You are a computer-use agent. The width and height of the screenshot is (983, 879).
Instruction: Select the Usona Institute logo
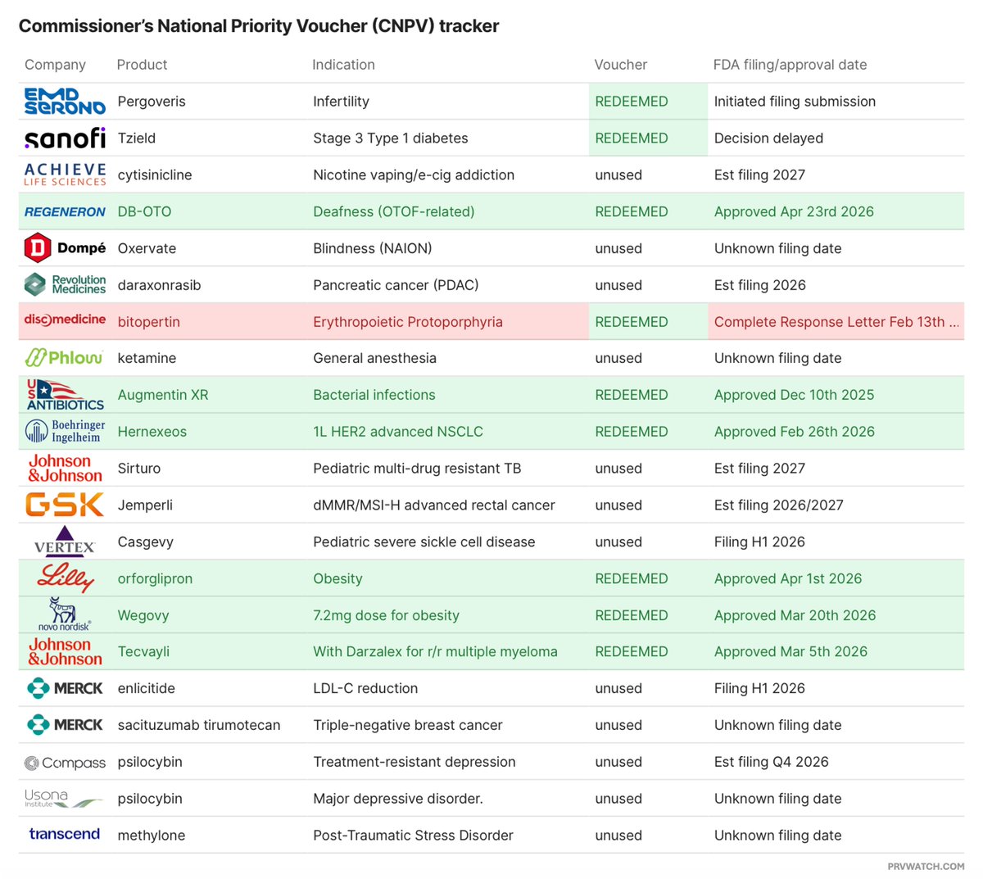coord(64,799)
